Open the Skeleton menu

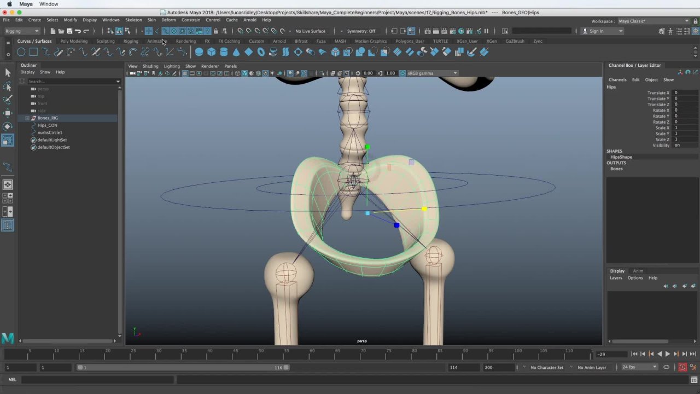point(133,20)
